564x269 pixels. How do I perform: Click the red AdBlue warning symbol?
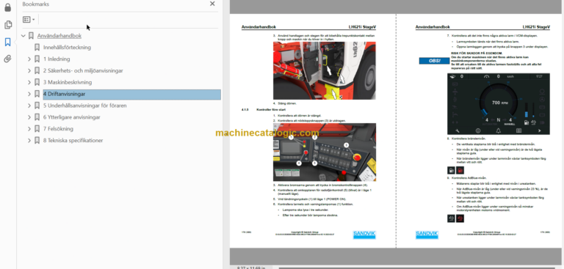click(460, 218)
